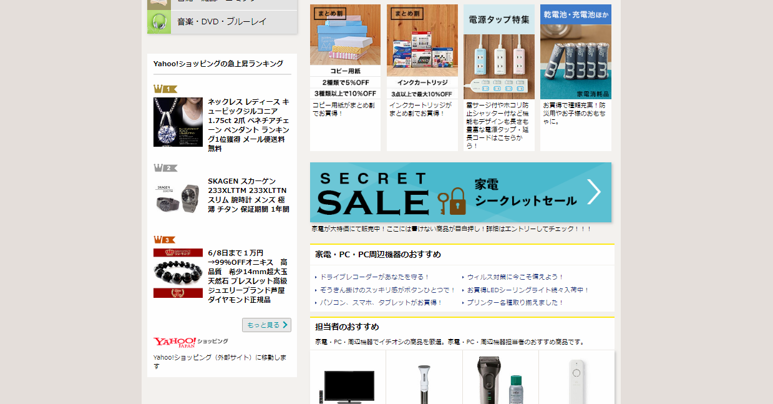
Task: Open the 電源タップ特集 promotion
Action: coord(498,51)
